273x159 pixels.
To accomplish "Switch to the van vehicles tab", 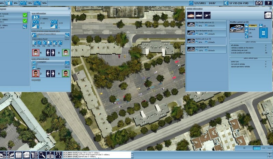I will tap(199, 15).
